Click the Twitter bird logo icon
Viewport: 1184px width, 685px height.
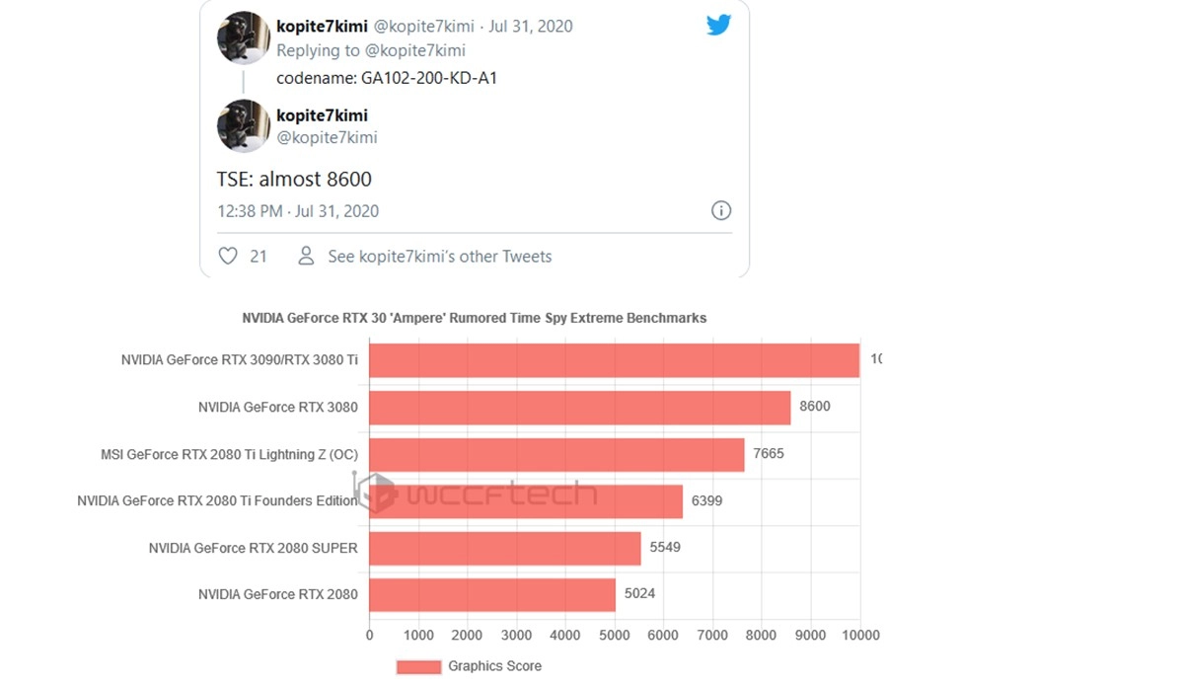click(x=718, y=25)
